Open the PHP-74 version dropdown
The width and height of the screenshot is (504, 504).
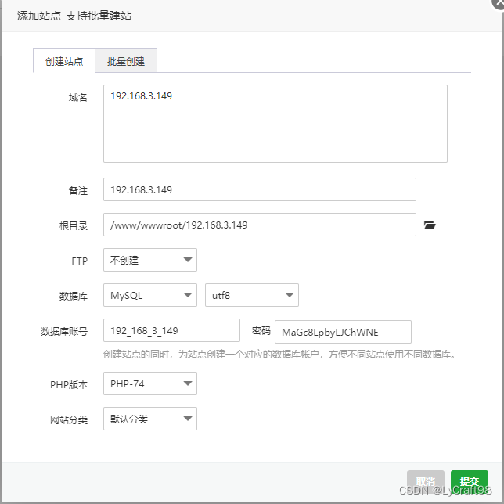(150, 383)
